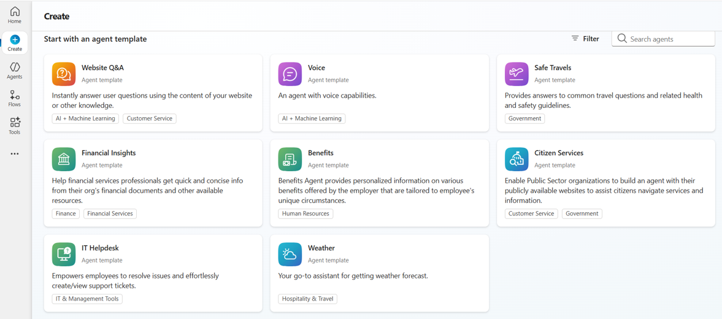722x319 pixels.
Task: Expand the more options ellipsis menu
Action: coord(15,154)
